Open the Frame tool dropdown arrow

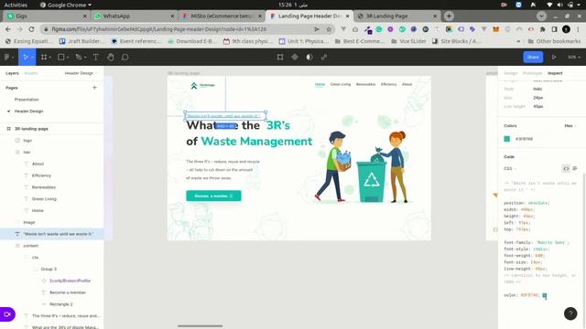pos(50,57)
